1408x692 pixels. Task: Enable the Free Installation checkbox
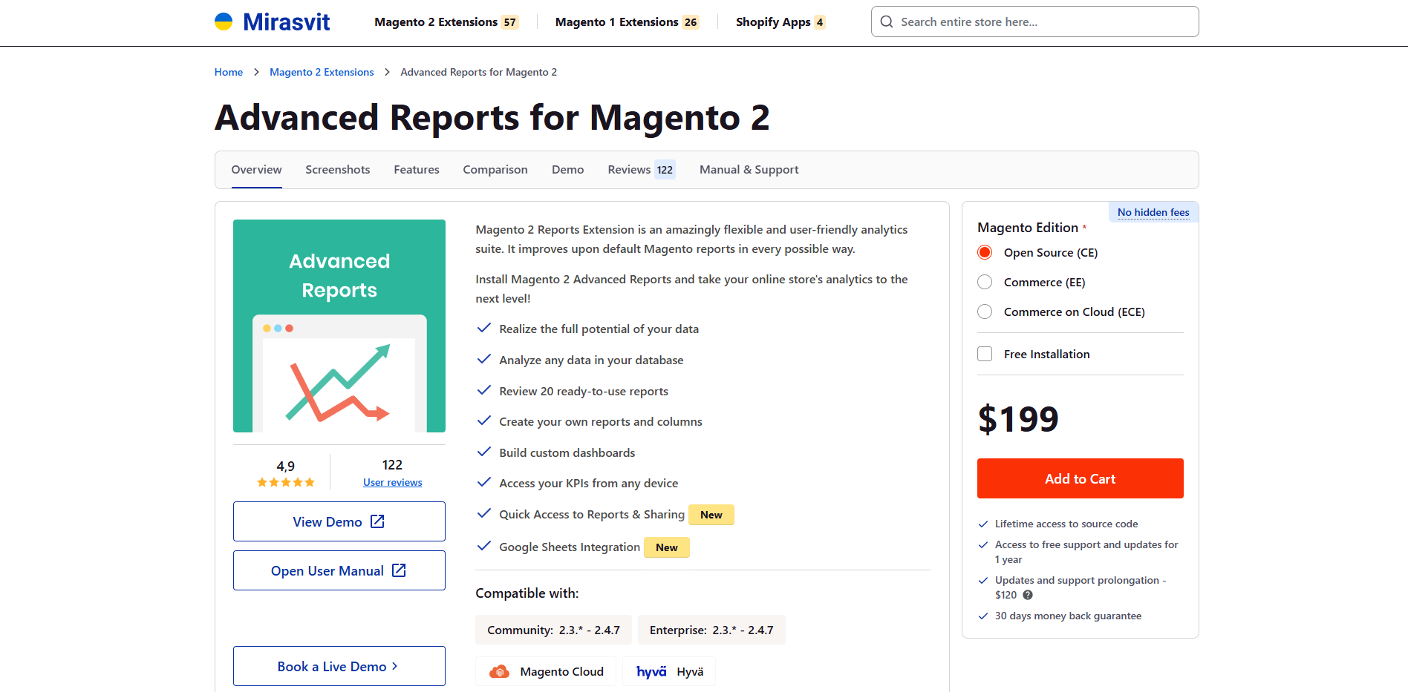[985, 354]
